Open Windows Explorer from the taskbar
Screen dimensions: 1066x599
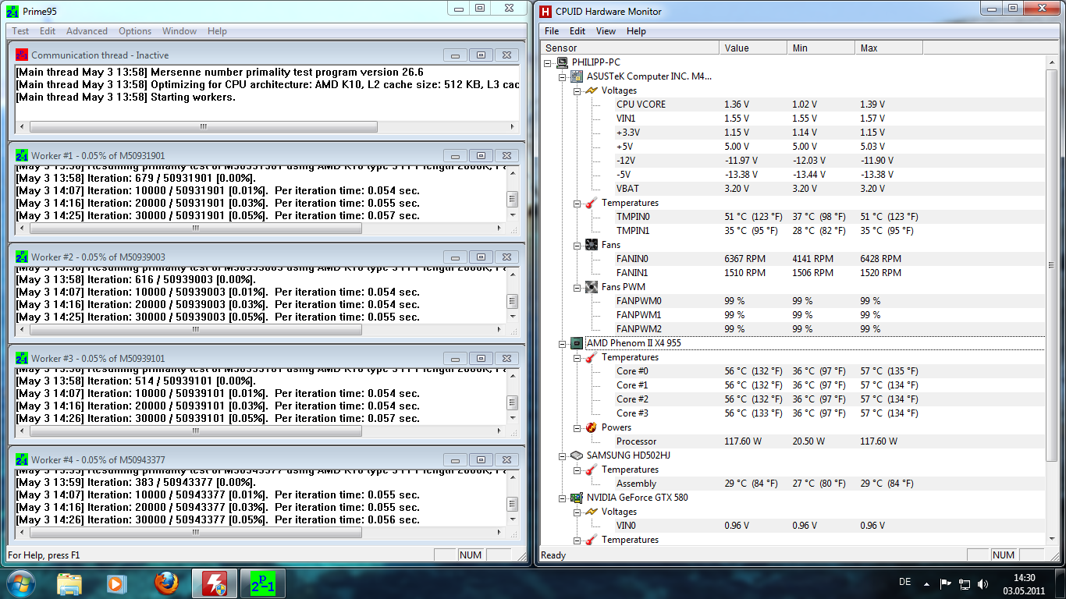point(69,583)
